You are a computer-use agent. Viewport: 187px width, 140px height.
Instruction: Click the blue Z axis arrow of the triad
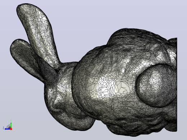pyautogui.click(x=8, y=129)
